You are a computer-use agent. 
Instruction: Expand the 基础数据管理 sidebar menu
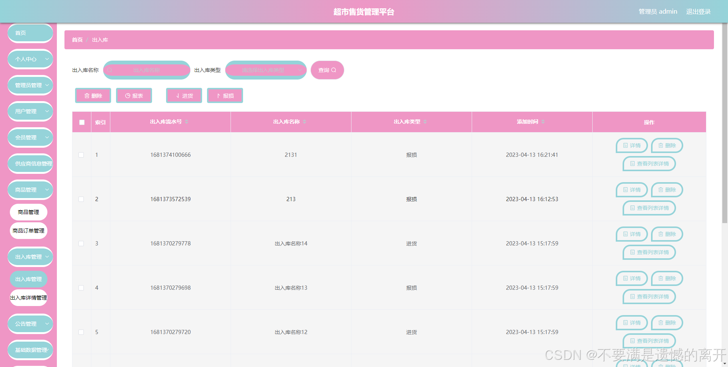click(x=30, y=350)
